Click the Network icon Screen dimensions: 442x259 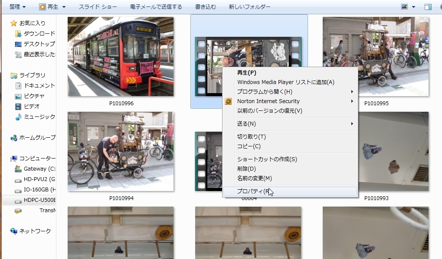point(13,231)
